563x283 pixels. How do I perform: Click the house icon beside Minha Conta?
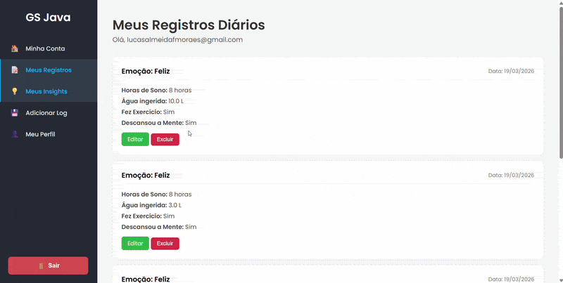coord(15,48)
